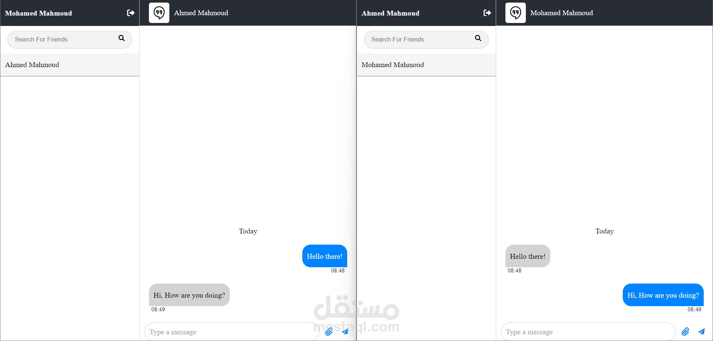Click Mohamed Mahmoud name in chat header

[561, 13]
